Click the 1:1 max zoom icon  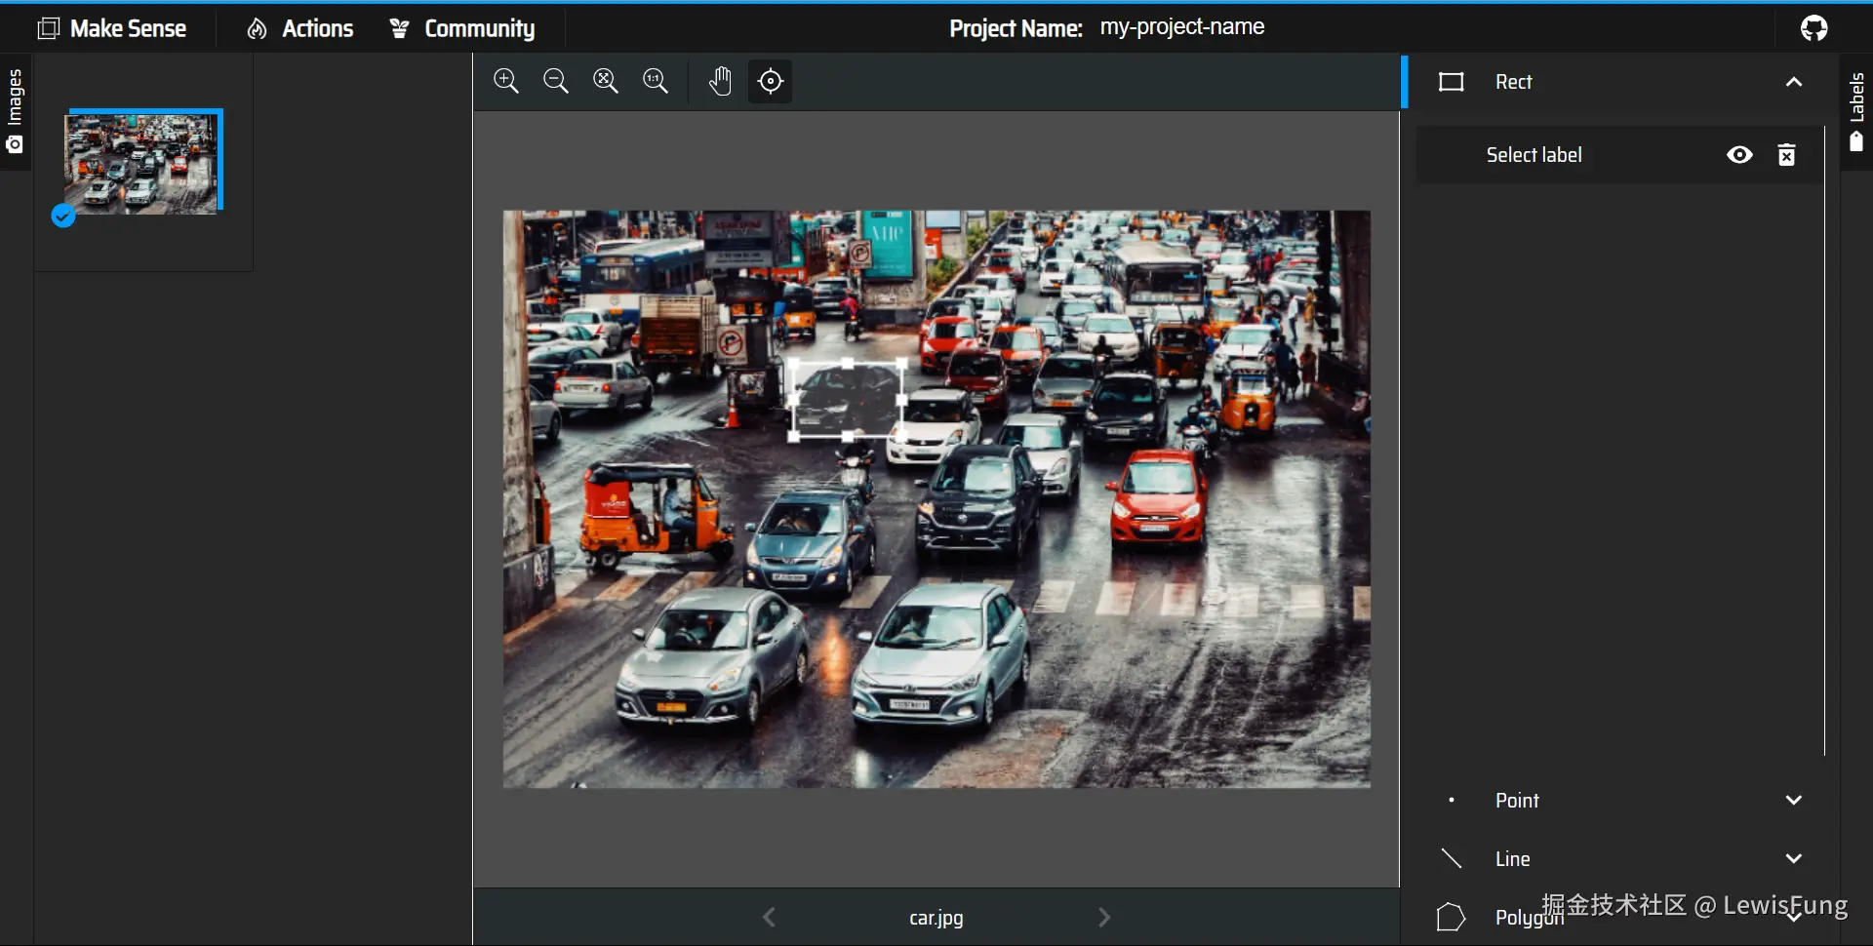click(x=656, y=81)
